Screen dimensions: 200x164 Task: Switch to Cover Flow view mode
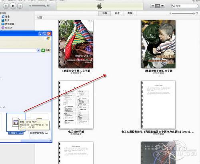(x=162, y=6)
